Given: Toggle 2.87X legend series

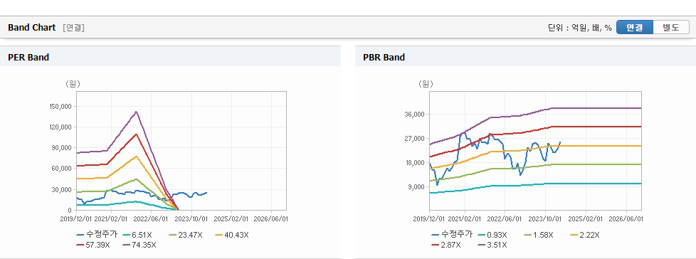Looking at the screenshot, I should pyautogui.click(x=445, y=245).
